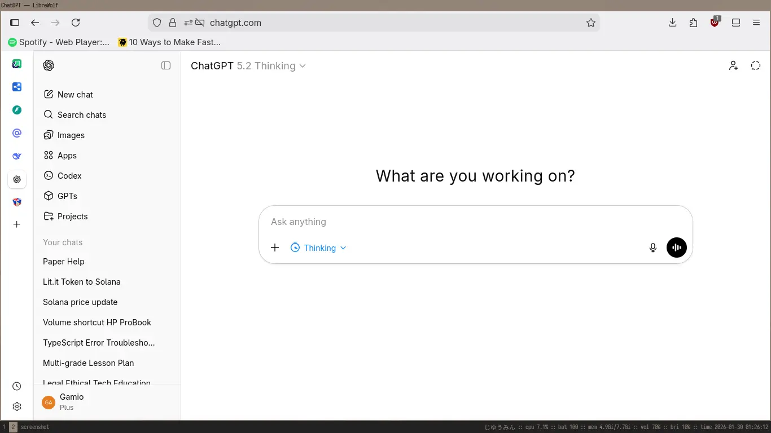771x433 pixels.
Task: Click the browser forward arrow
Action: 55,23
